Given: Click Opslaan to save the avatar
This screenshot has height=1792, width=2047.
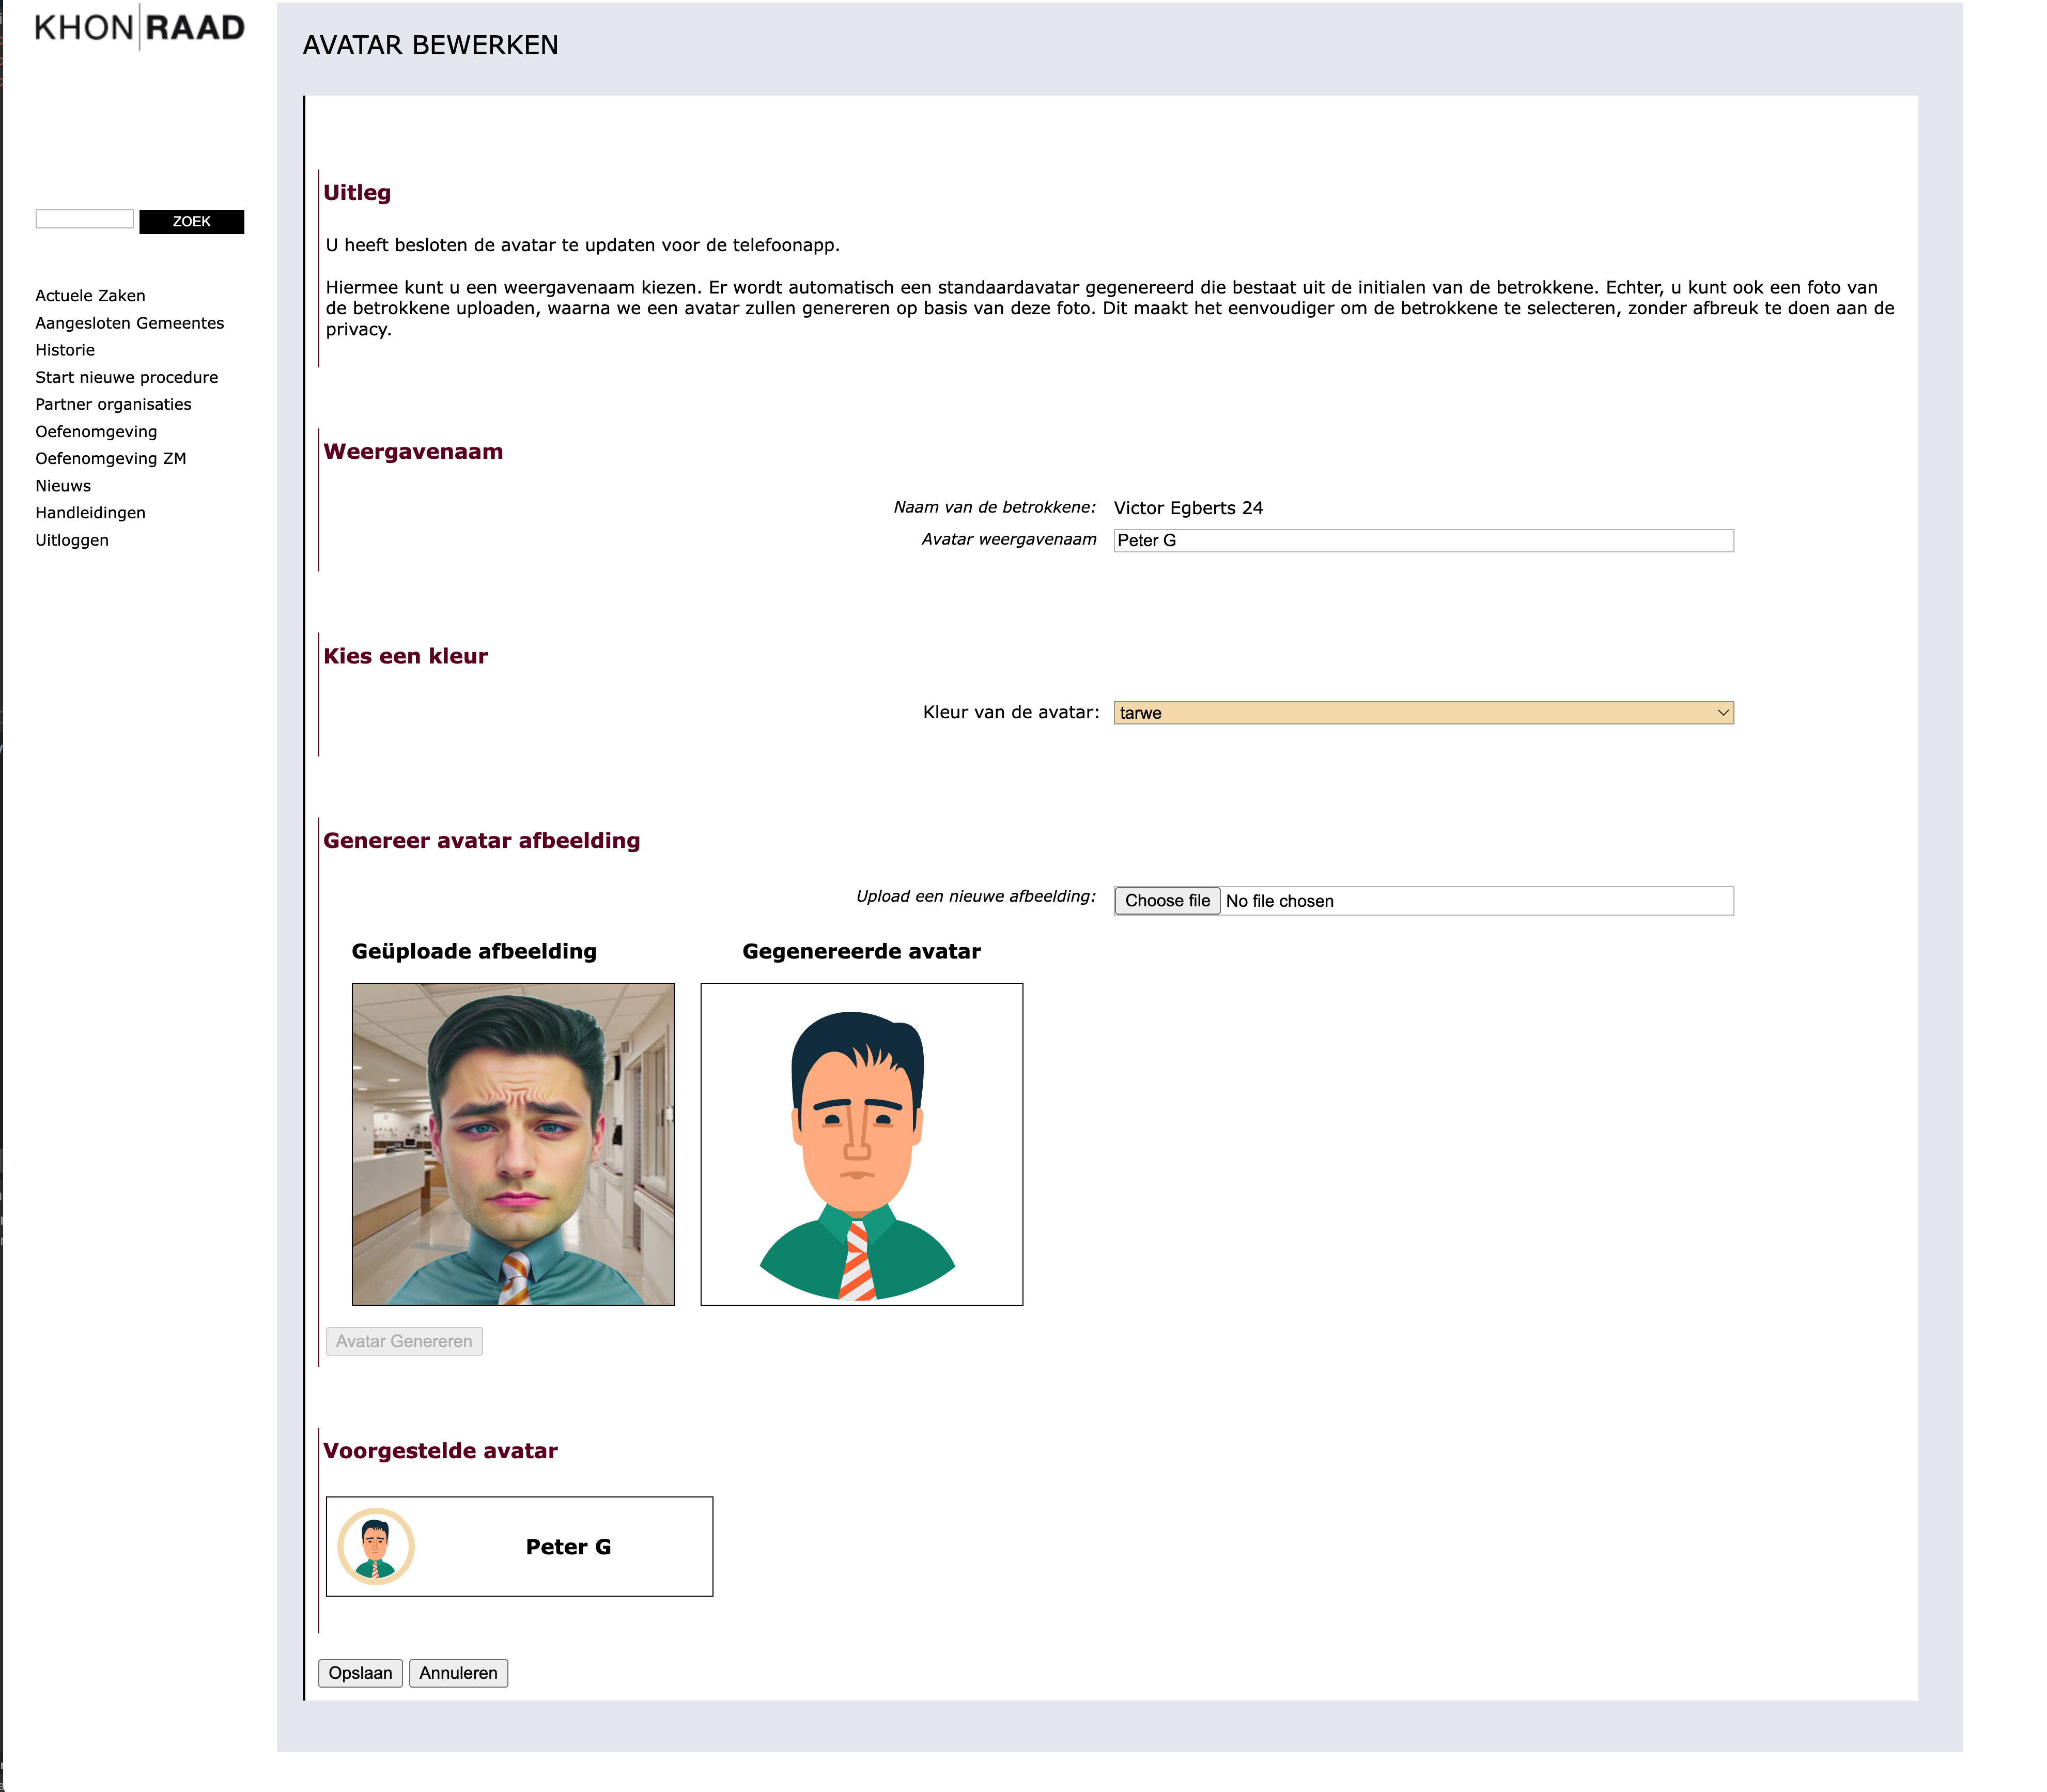Looking at the screenshot, I should [360, 1672].
